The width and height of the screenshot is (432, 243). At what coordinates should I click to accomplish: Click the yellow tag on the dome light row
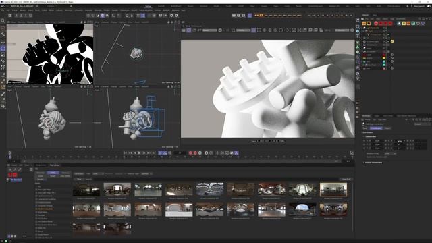[392, 41]
